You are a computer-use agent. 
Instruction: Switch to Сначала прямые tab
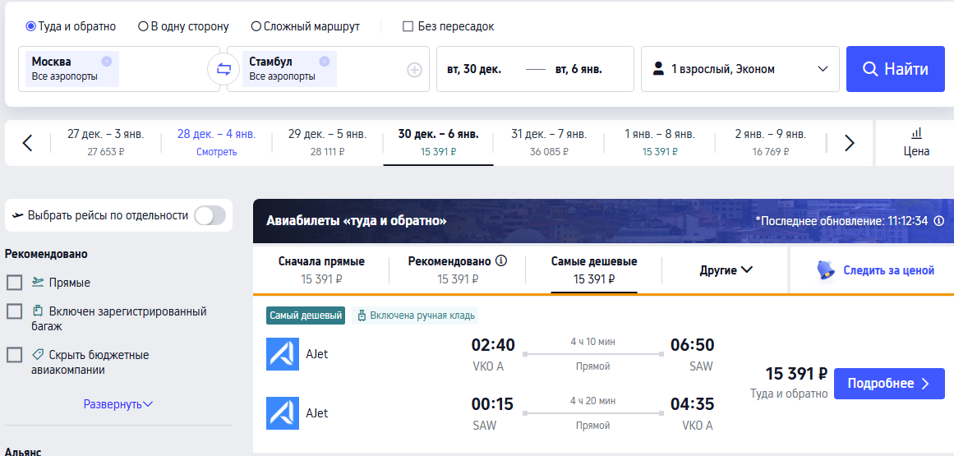coord(321,270)
